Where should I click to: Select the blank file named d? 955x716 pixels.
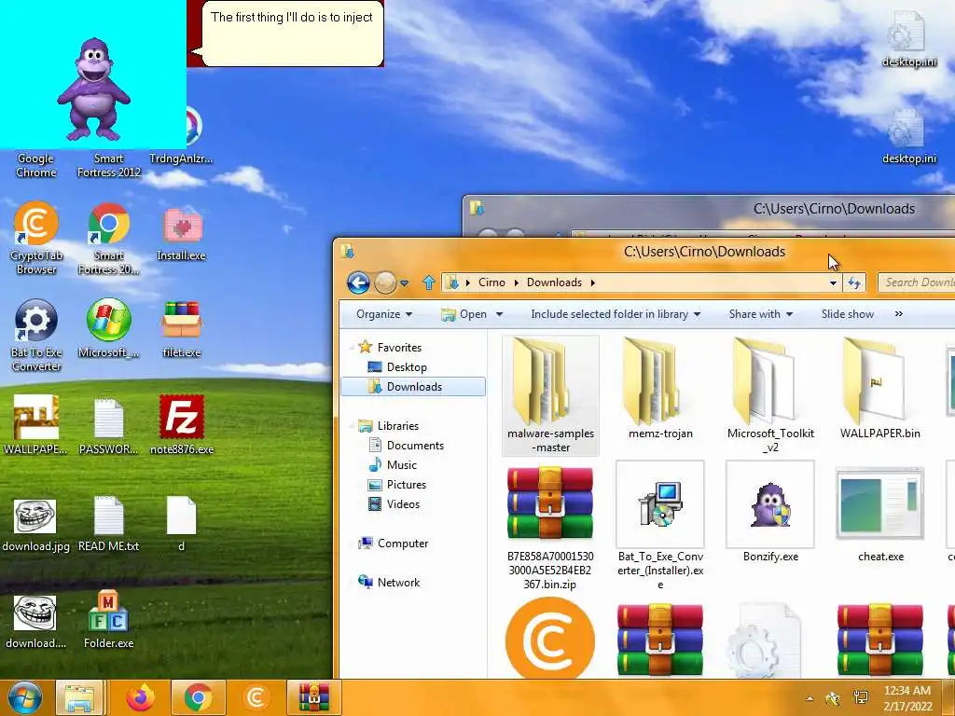(x=182, y=524)
